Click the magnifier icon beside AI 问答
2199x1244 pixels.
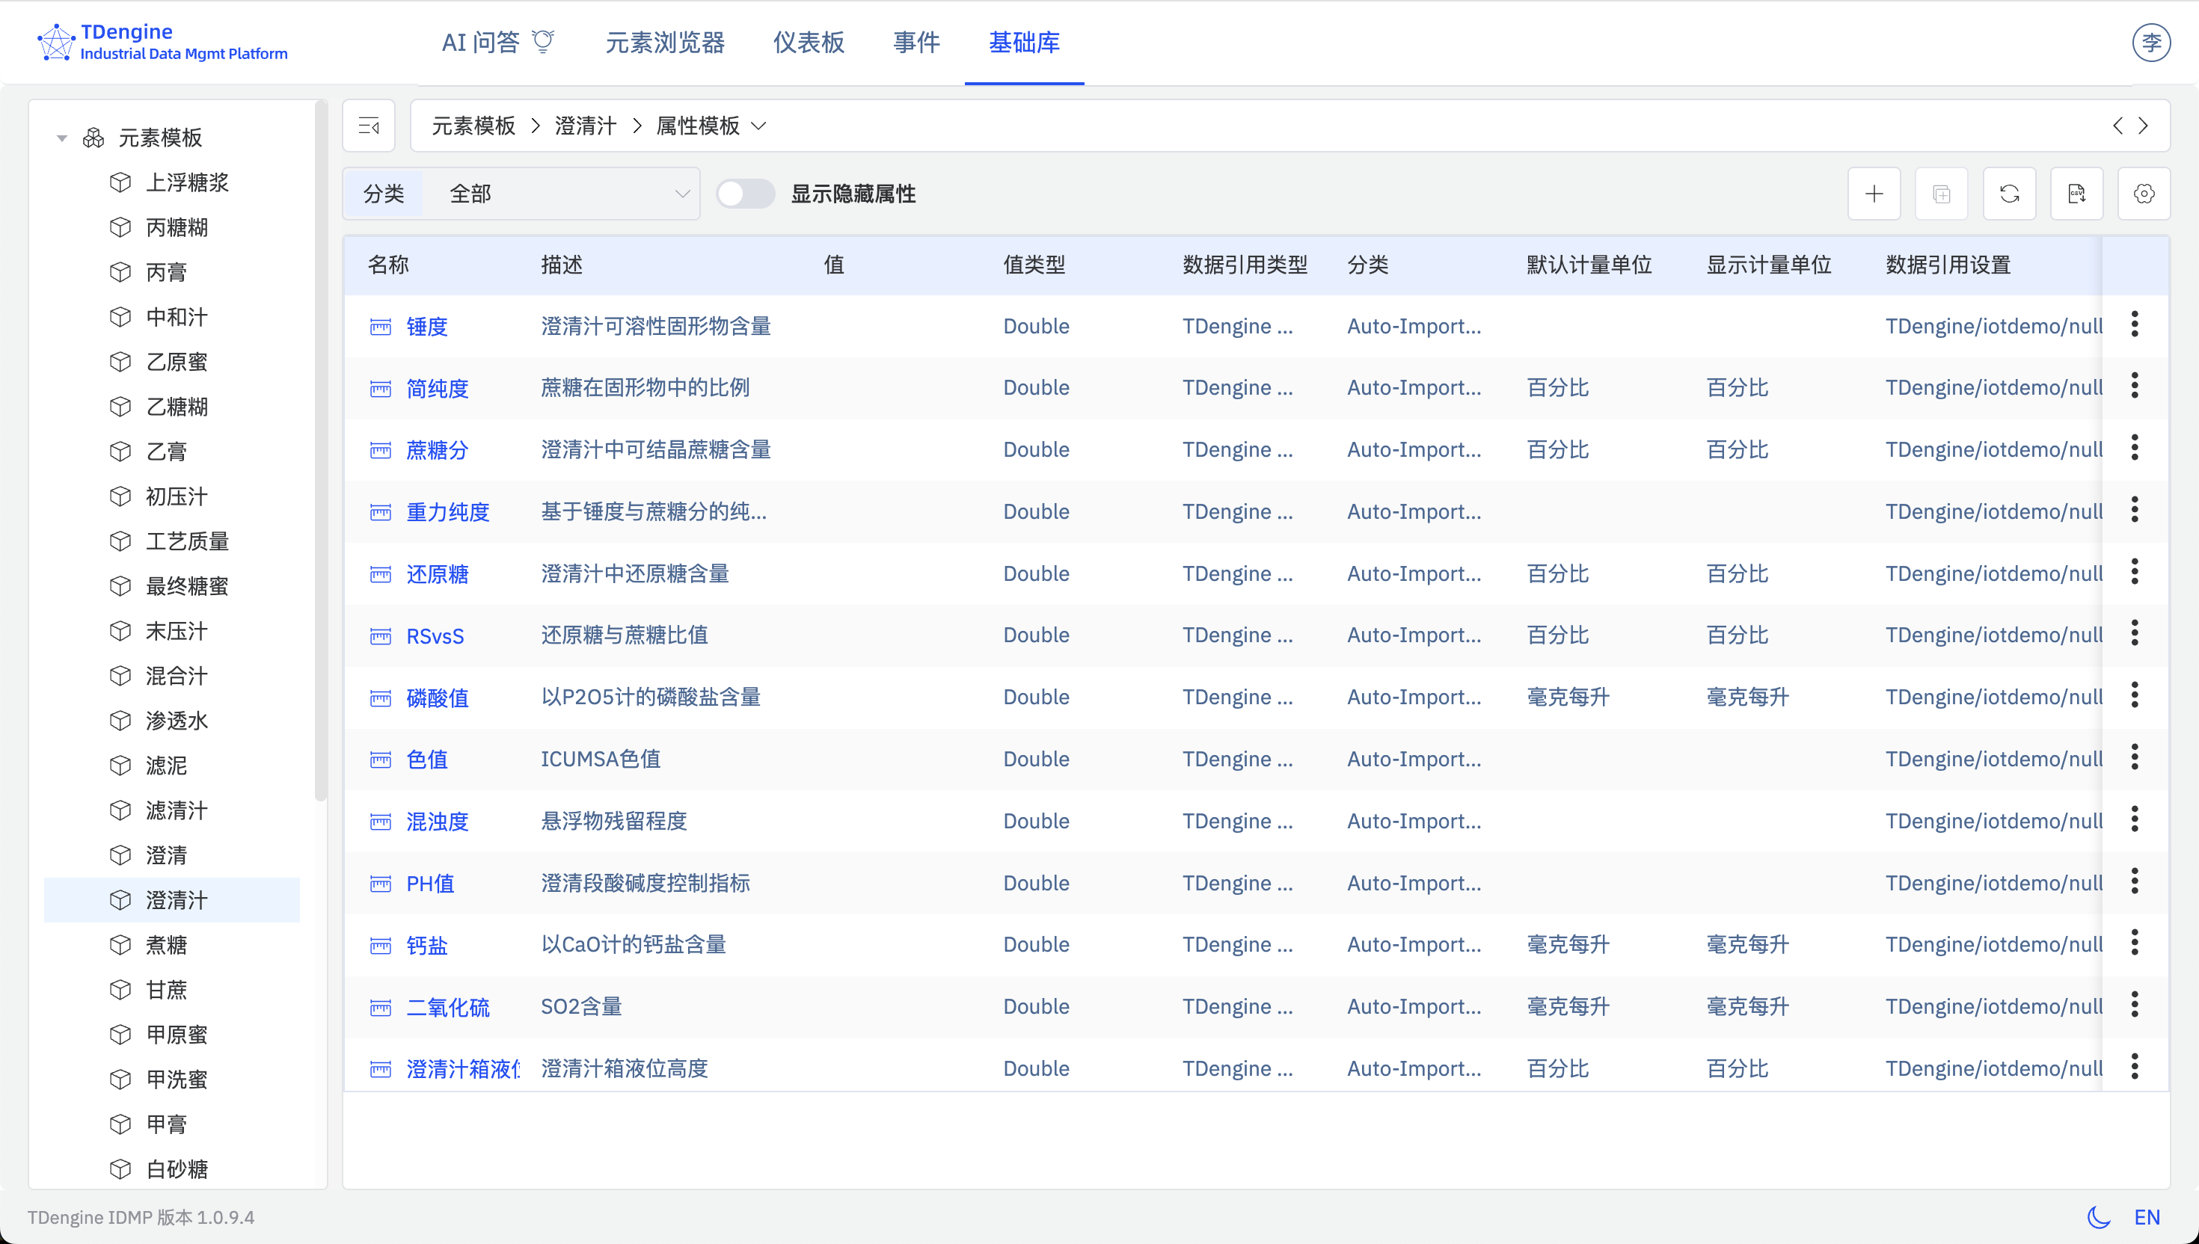(x=544, y=41)
